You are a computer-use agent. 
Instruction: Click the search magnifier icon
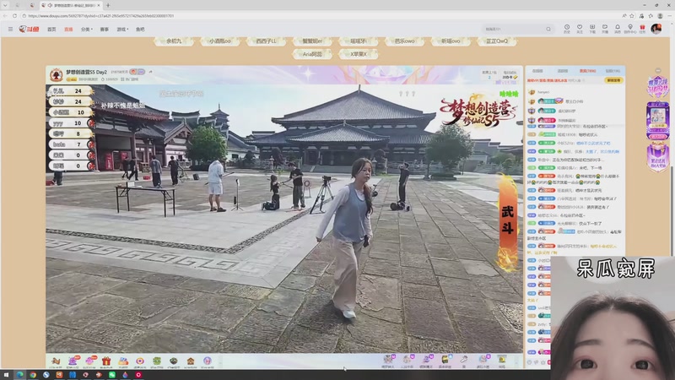(548, 30)
